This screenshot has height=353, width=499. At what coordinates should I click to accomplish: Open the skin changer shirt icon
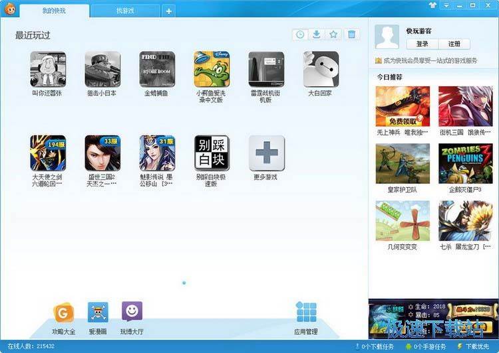(433, 5)
